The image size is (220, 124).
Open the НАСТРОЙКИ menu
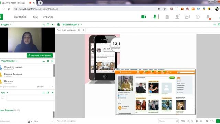[21, 17]
